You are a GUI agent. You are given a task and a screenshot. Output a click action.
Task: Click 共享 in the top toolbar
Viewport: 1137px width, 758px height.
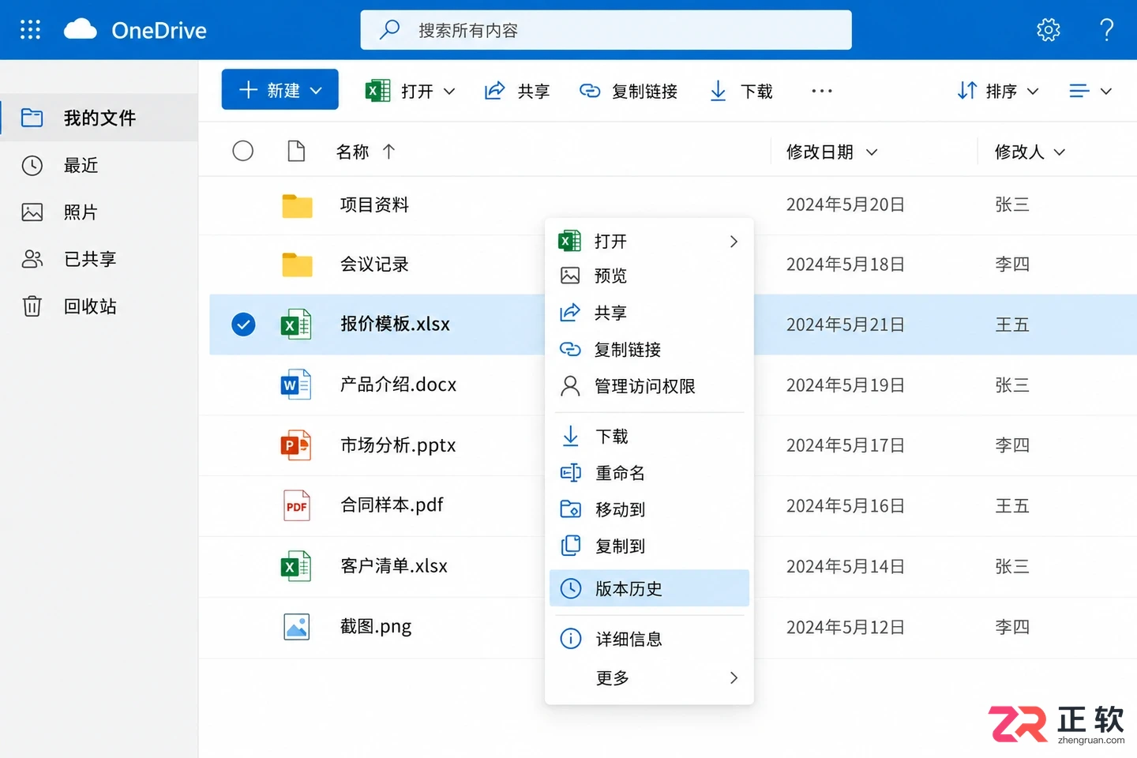(517, 91)
